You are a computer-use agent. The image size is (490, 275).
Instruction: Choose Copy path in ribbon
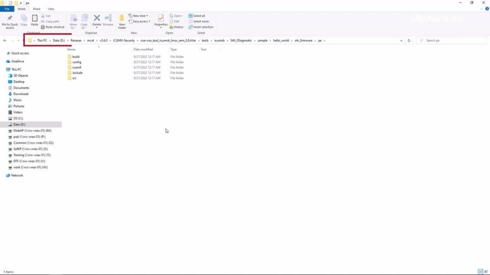[50, 21]
